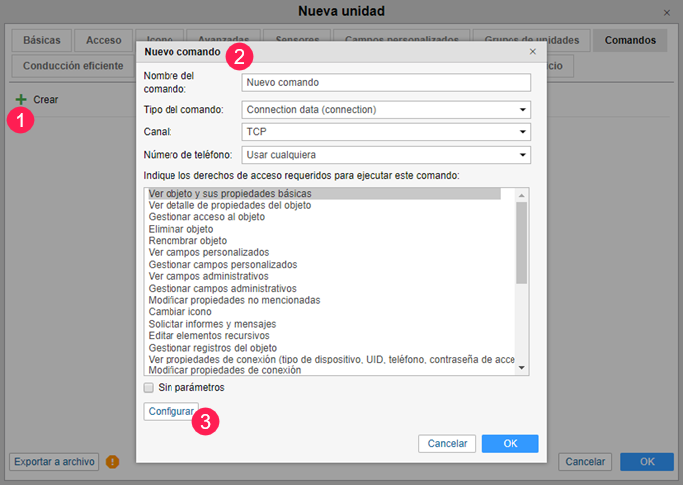Close the Nueva unidad window
The image size is (683, 485).
666,12
